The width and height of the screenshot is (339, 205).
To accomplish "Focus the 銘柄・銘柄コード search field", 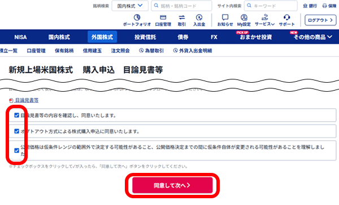I will pyautogui.click(x=181, y=6).
